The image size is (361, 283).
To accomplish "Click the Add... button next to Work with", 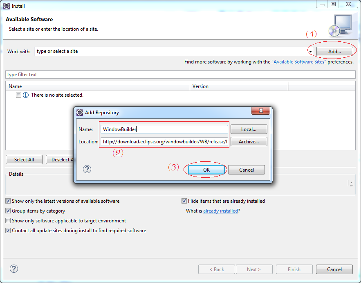I will click(x=334, y=52).
